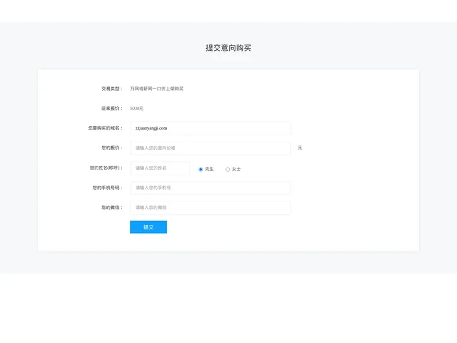Image resolution: width=457 pixels, height=343 pixels.
Task: Focus the domain field containing zzjuanyangji.com
Action: 210,128
